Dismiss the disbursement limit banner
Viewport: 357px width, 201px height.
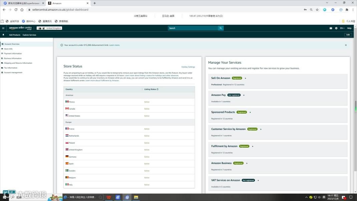pos(346,45)
